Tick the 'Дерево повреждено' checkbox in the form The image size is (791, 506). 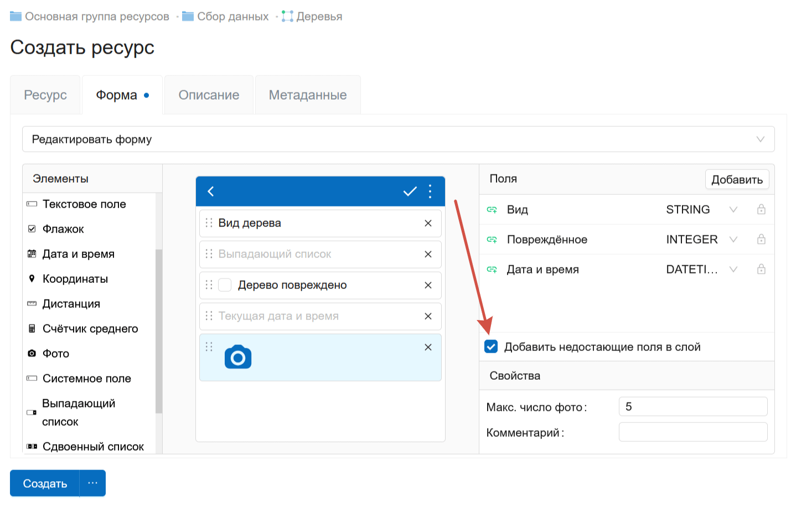pos(225,285)
